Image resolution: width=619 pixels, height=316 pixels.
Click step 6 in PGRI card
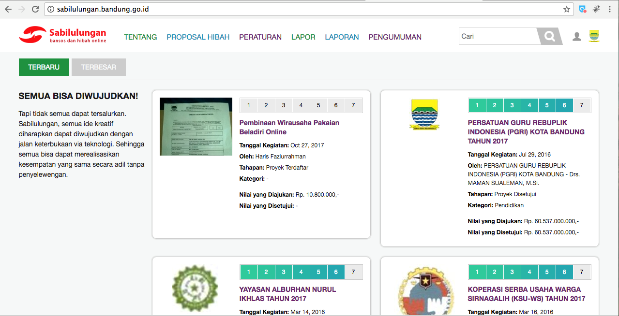564,105
